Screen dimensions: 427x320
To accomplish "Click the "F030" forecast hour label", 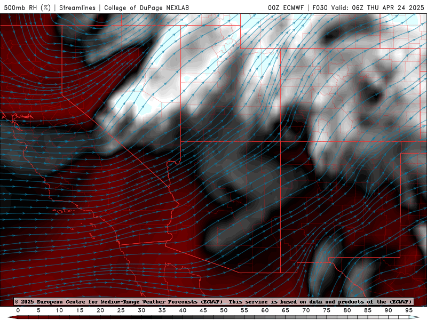I will 320,7.
